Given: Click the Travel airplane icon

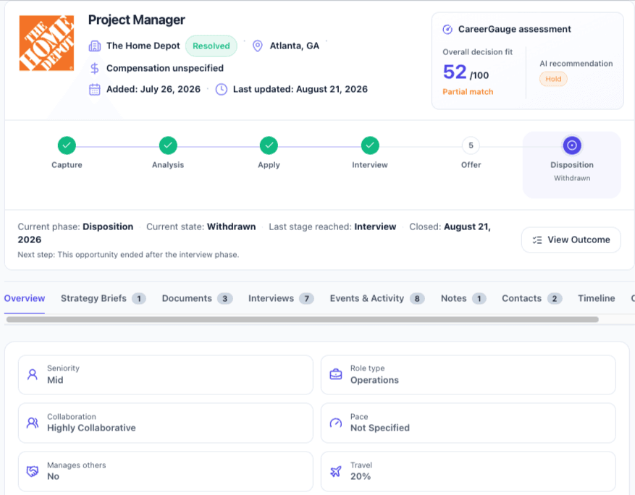Looking at the screenshot, I should point(336,472).
